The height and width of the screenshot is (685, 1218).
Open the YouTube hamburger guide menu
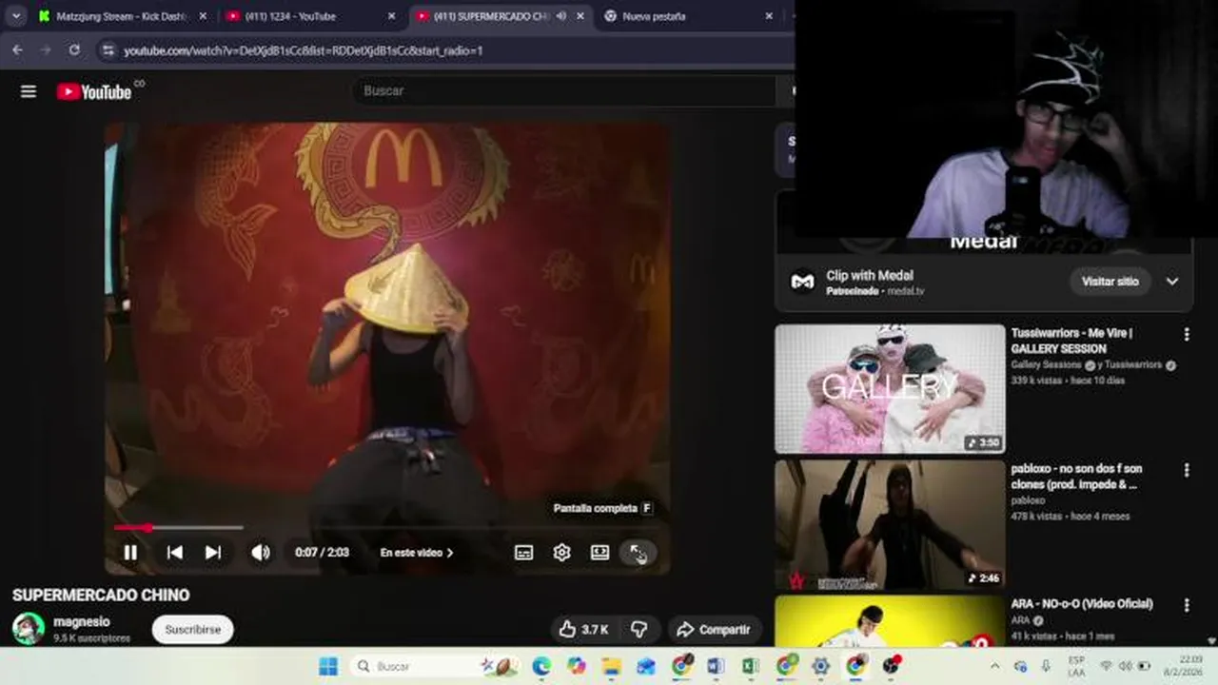[29, 91]
